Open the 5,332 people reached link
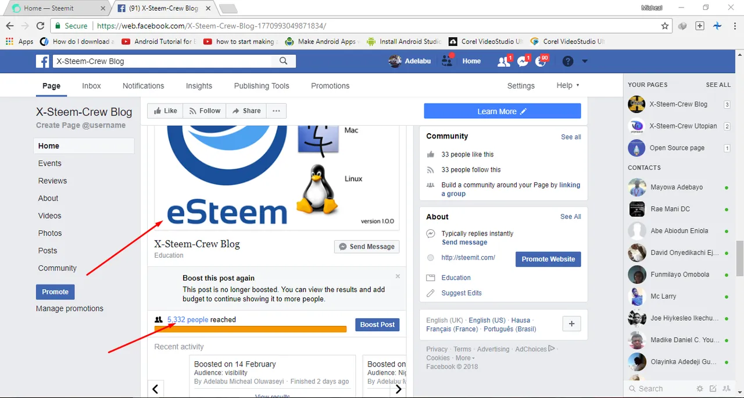The height and width of the screenshot is (398, 744). pos(188,319)
